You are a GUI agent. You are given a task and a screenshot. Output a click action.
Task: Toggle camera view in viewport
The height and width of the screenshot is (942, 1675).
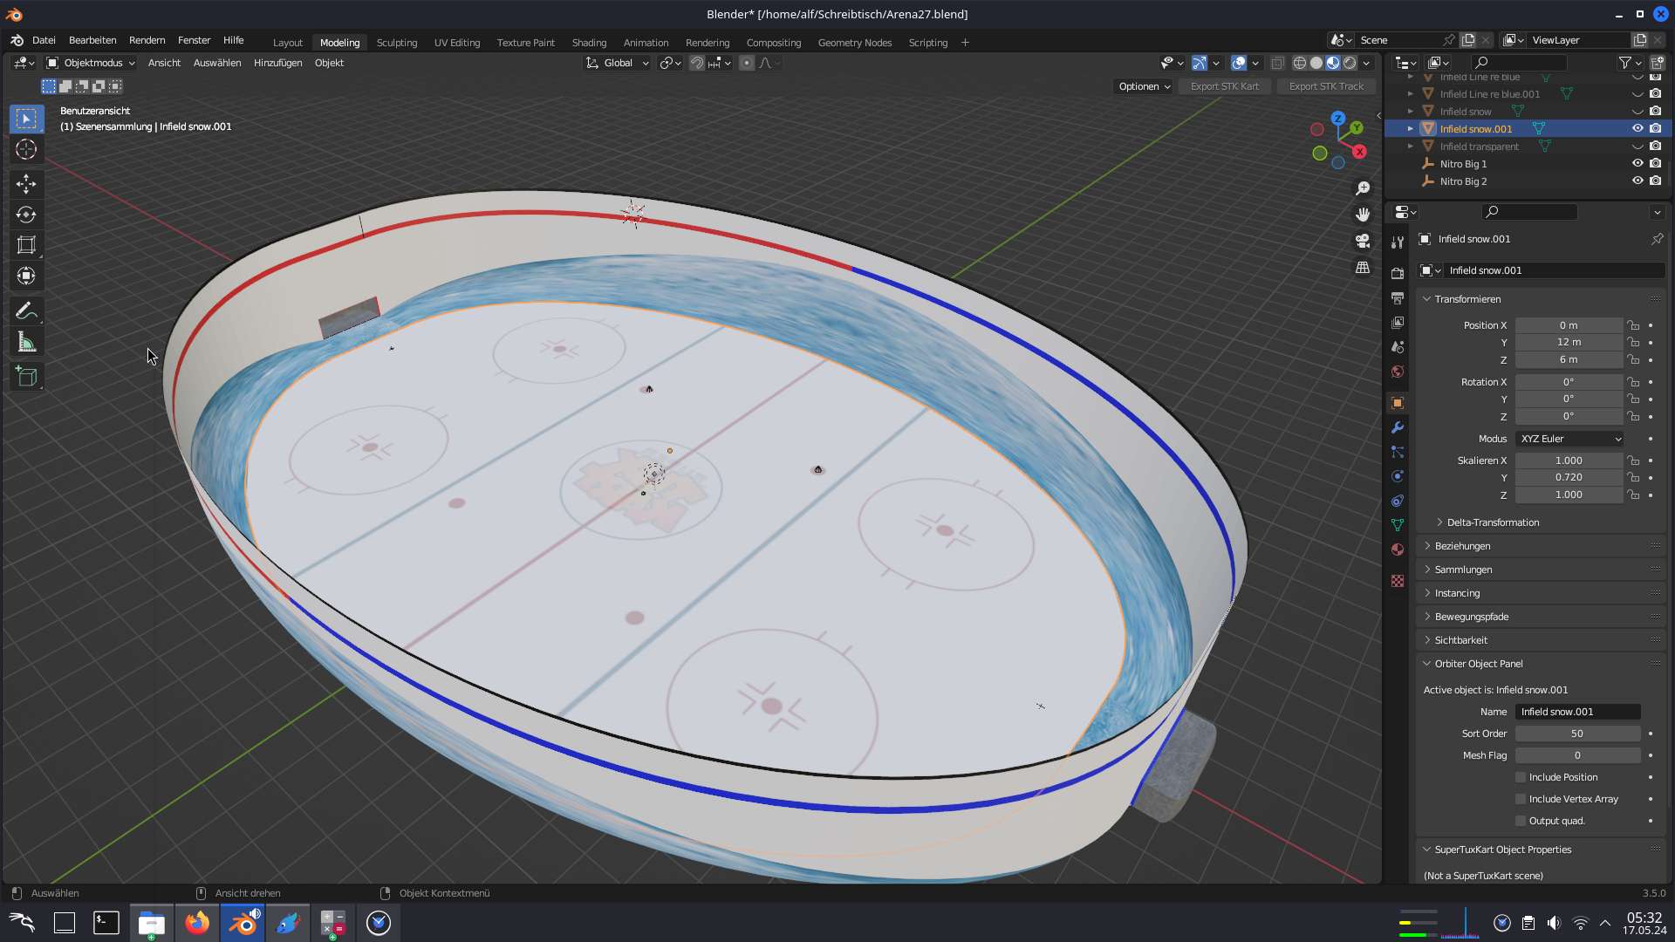click(x=1363, y=241)
